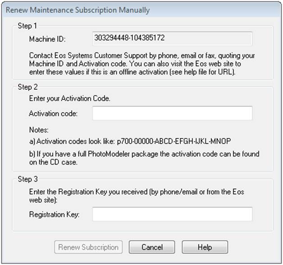Select the Step 3 group heading
The height and width of the screenshot is (265, 283).
click(25, 173)
